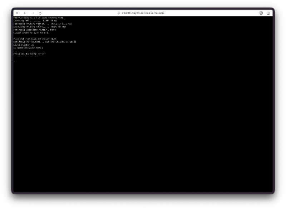Click the Floppy Drive A: line
Viewport: 286px width, 209px height.
click(31, 33)
